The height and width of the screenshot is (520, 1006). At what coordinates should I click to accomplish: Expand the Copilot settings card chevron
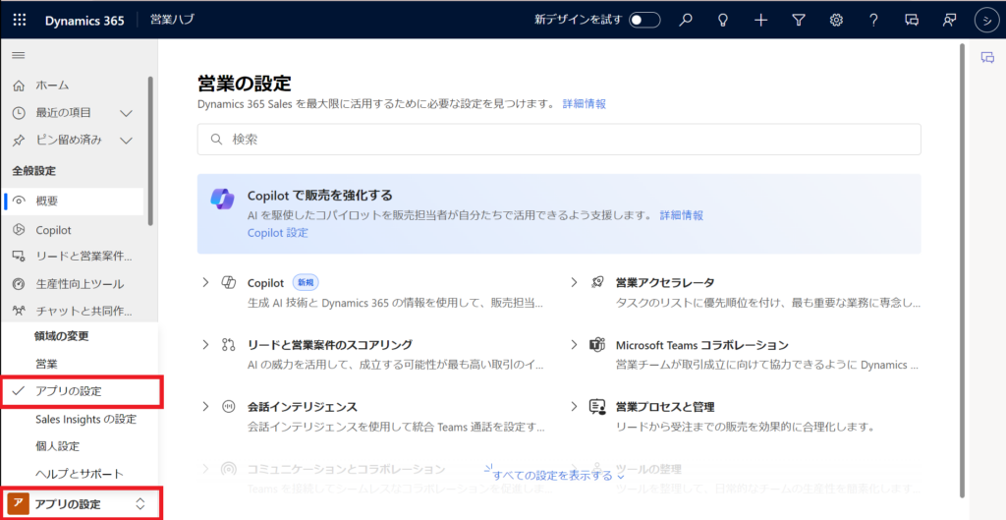coord(205,282)
